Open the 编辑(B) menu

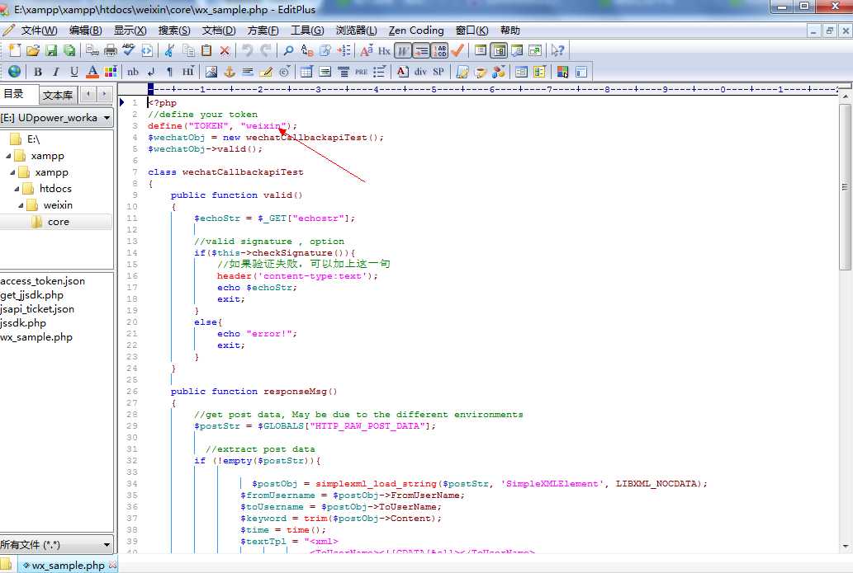[x=85, y=31]
